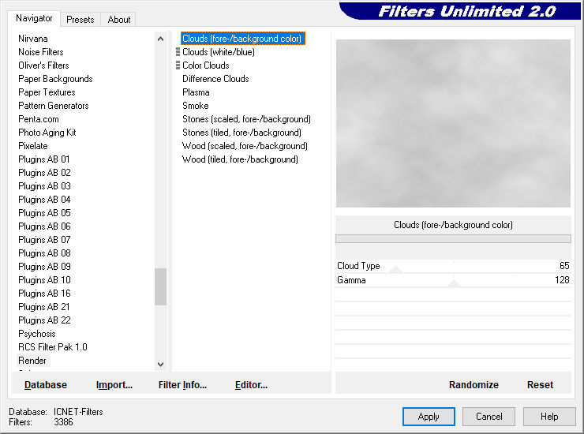Select Nirvana category
The image size is (584, 434).
point(33,39)
